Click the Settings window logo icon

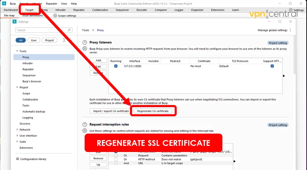coord(14,21)
